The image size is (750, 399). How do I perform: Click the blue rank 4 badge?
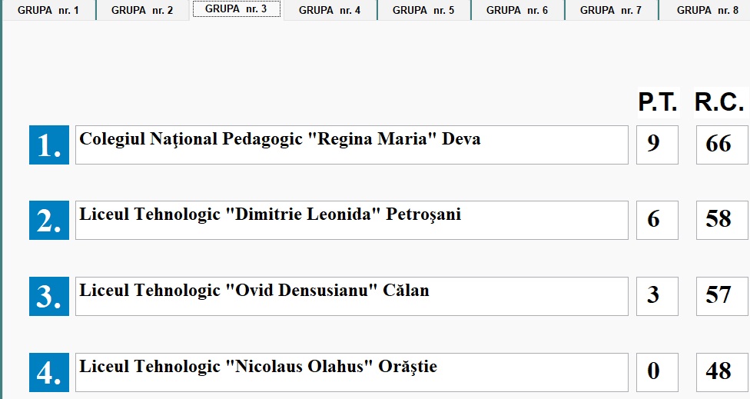49,372
